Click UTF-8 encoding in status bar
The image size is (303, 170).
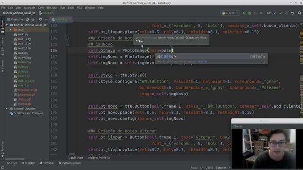(209, 168)
